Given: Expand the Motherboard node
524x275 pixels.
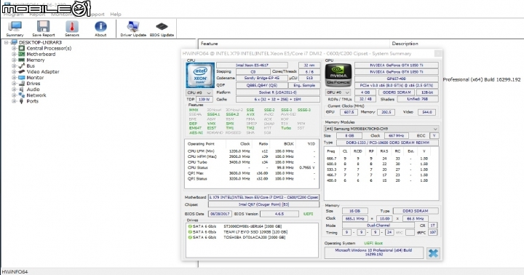Looking at the screenshot, I should tap(14, 54).
